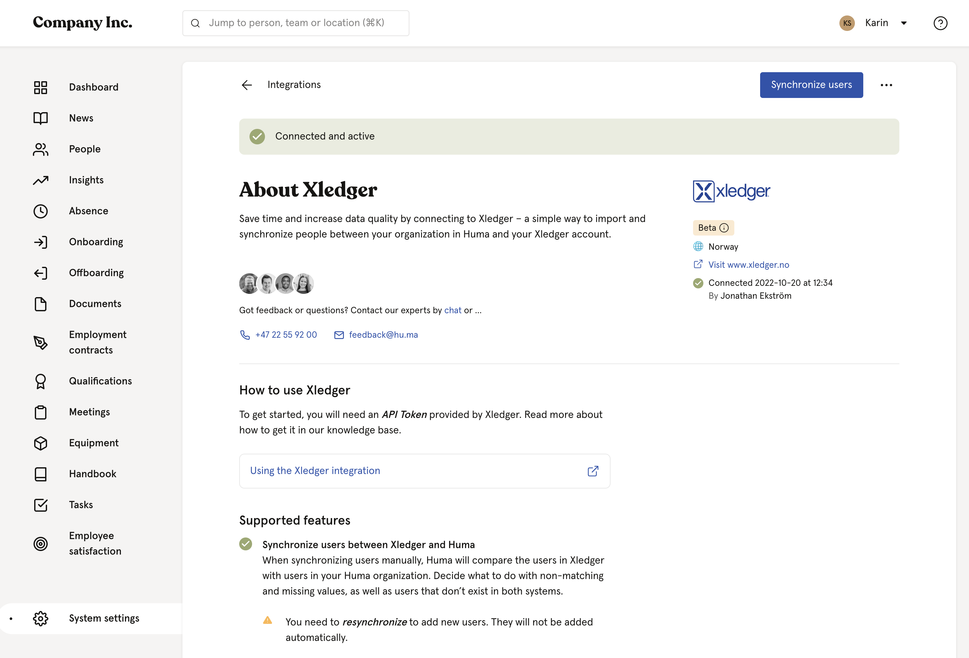Go to Handbook section

[x=93, y=474]
